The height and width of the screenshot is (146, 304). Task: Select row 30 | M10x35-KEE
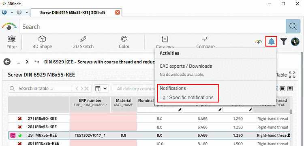[x=43, y=144]
